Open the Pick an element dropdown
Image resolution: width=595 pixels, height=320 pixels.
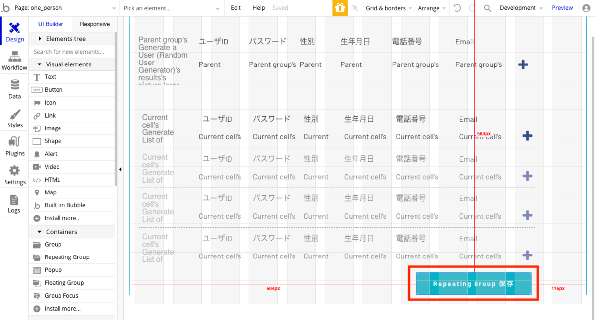coord(172,8)
